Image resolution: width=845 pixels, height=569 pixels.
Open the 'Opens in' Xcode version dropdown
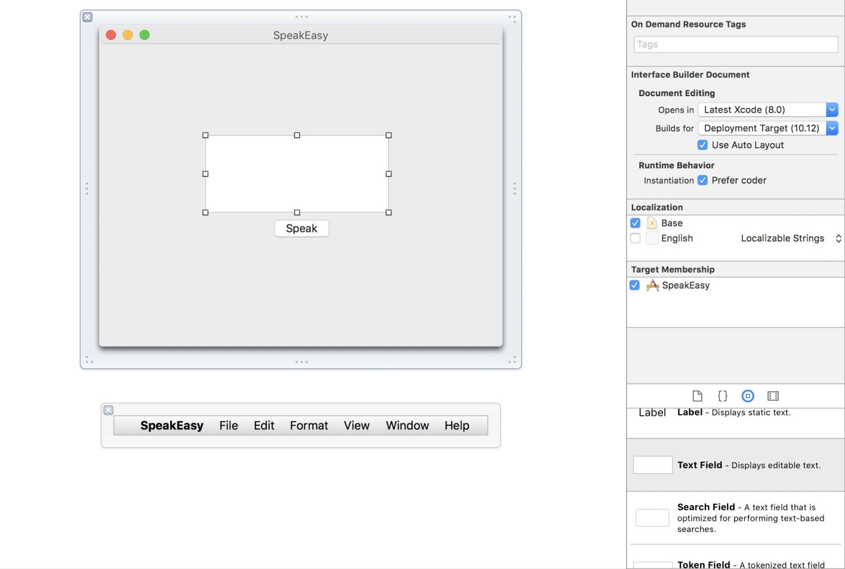[768, 110]
